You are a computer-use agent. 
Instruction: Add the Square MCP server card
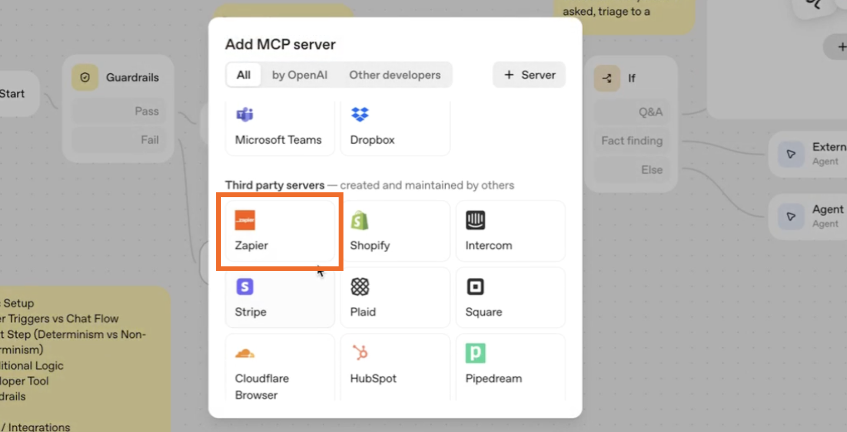(x=510, y=297)
